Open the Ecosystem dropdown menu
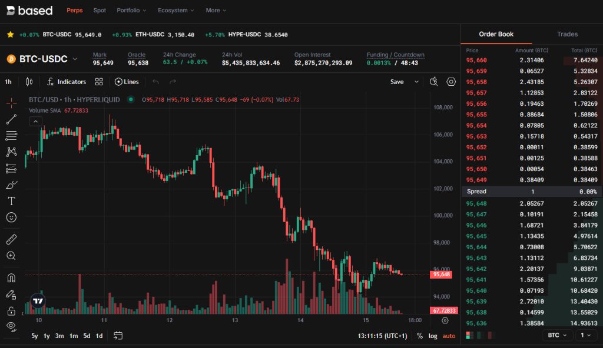 tap(177, 11)
